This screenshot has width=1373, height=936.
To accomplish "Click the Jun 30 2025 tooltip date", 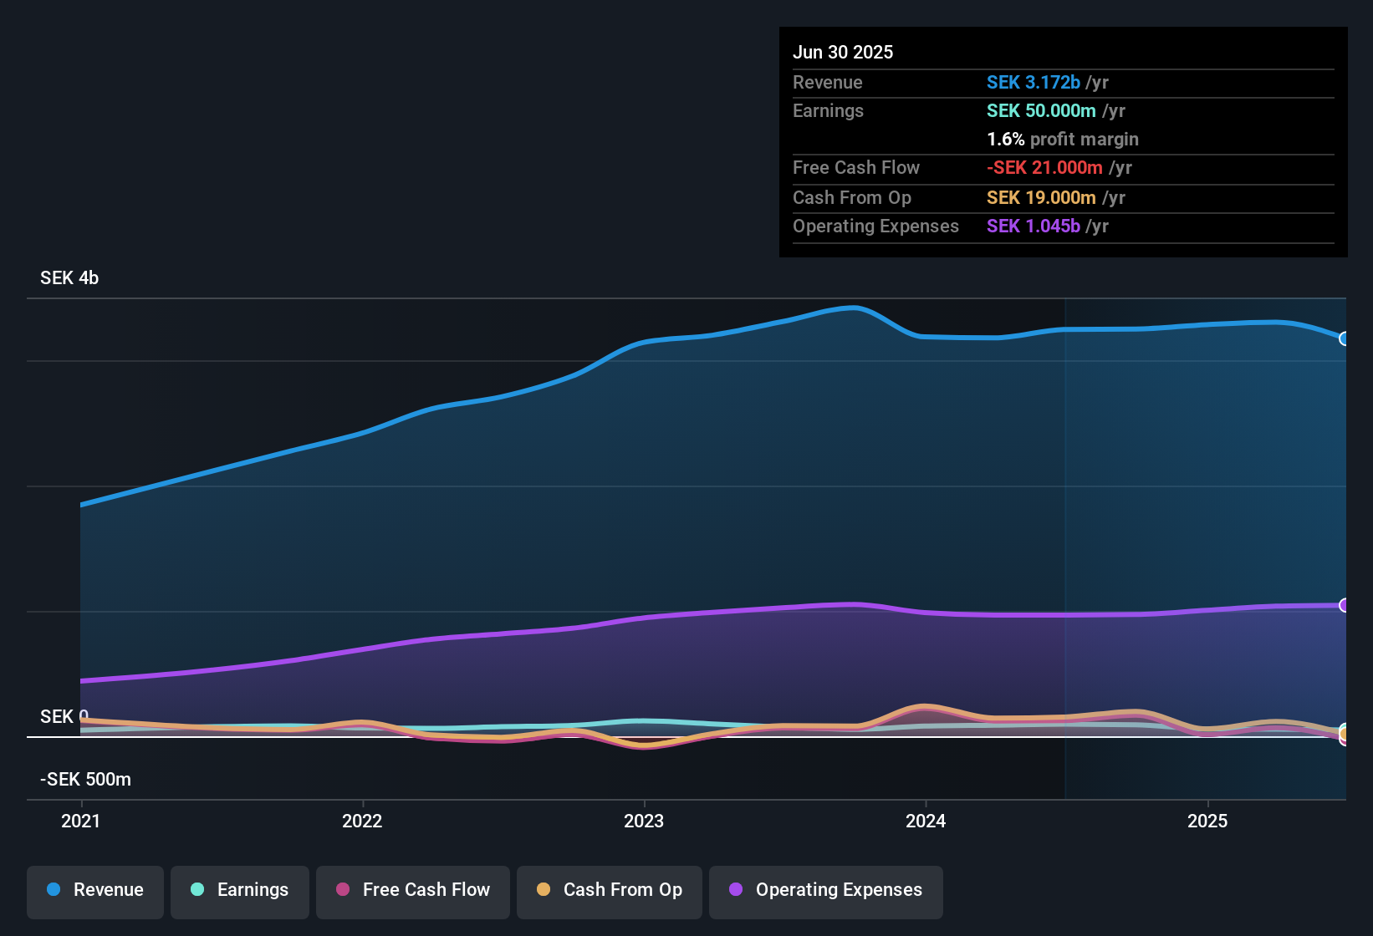I will tap(843, 52).
